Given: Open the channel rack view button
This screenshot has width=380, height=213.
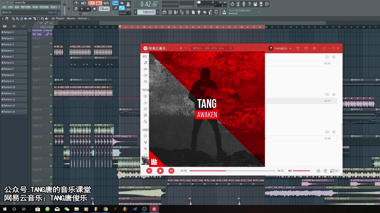Looking at the screenshot, I should [x=170, y=12].
